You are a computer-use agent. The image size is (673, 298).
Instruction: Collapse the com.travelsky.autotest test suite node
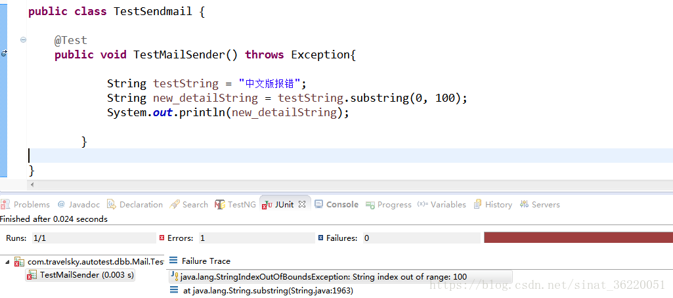7,261
